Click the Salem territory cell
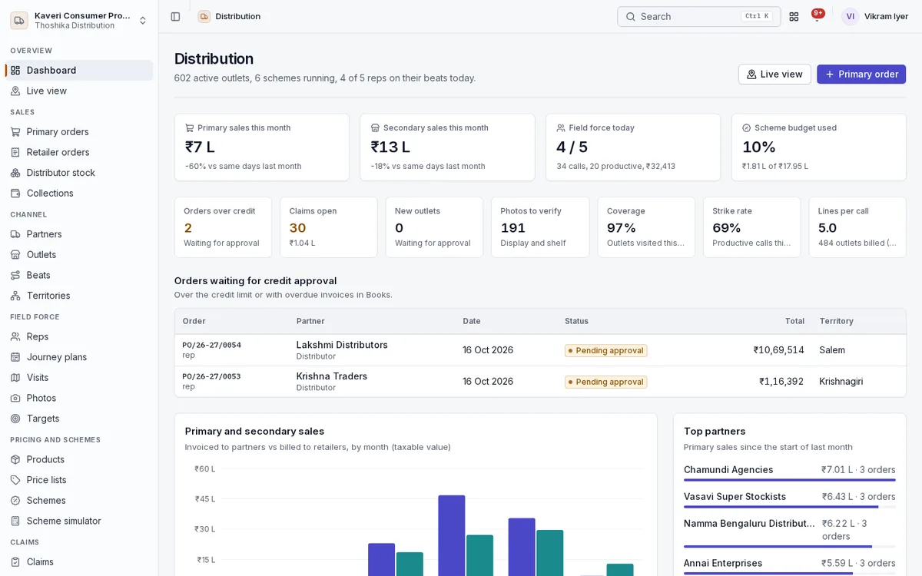Screen dimensions: 922x576 point(832,350)
